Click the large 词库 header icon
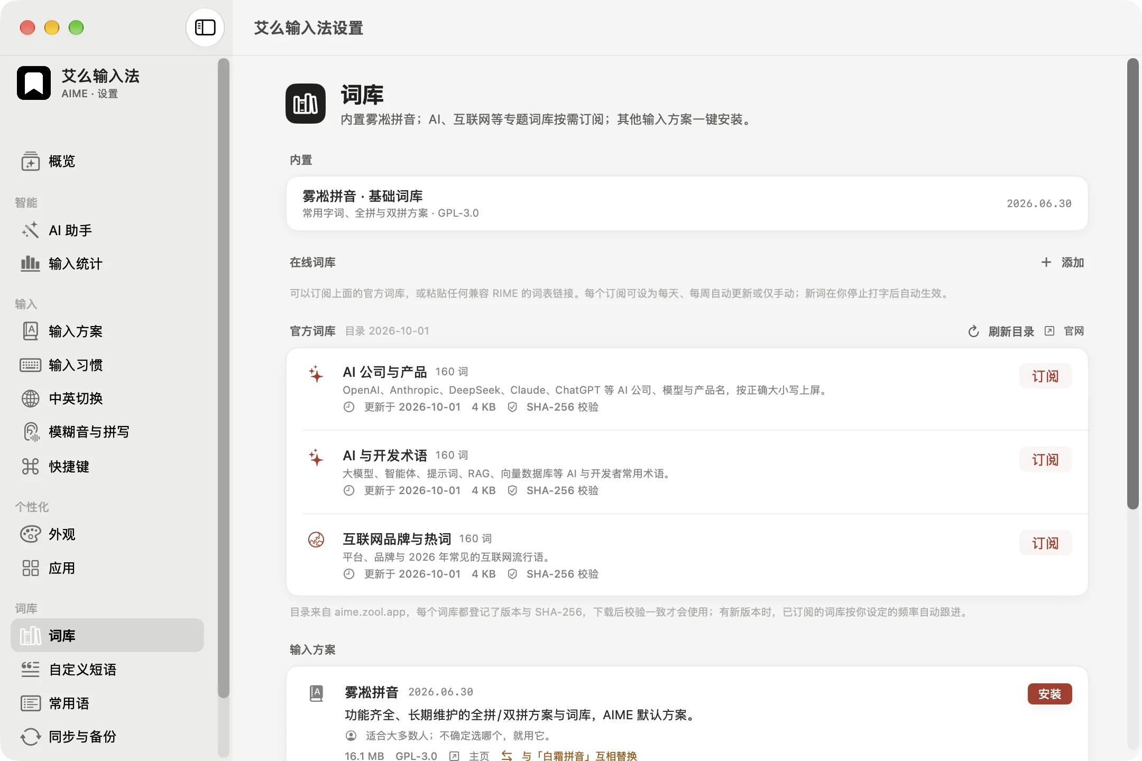 coord(306,104)
